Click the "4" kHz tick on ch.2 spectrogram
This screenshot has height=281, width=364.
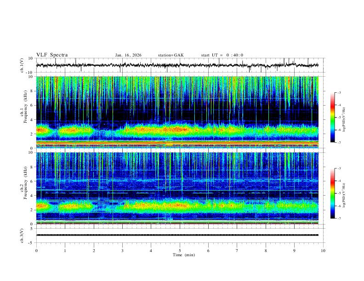tap(32, 196)
